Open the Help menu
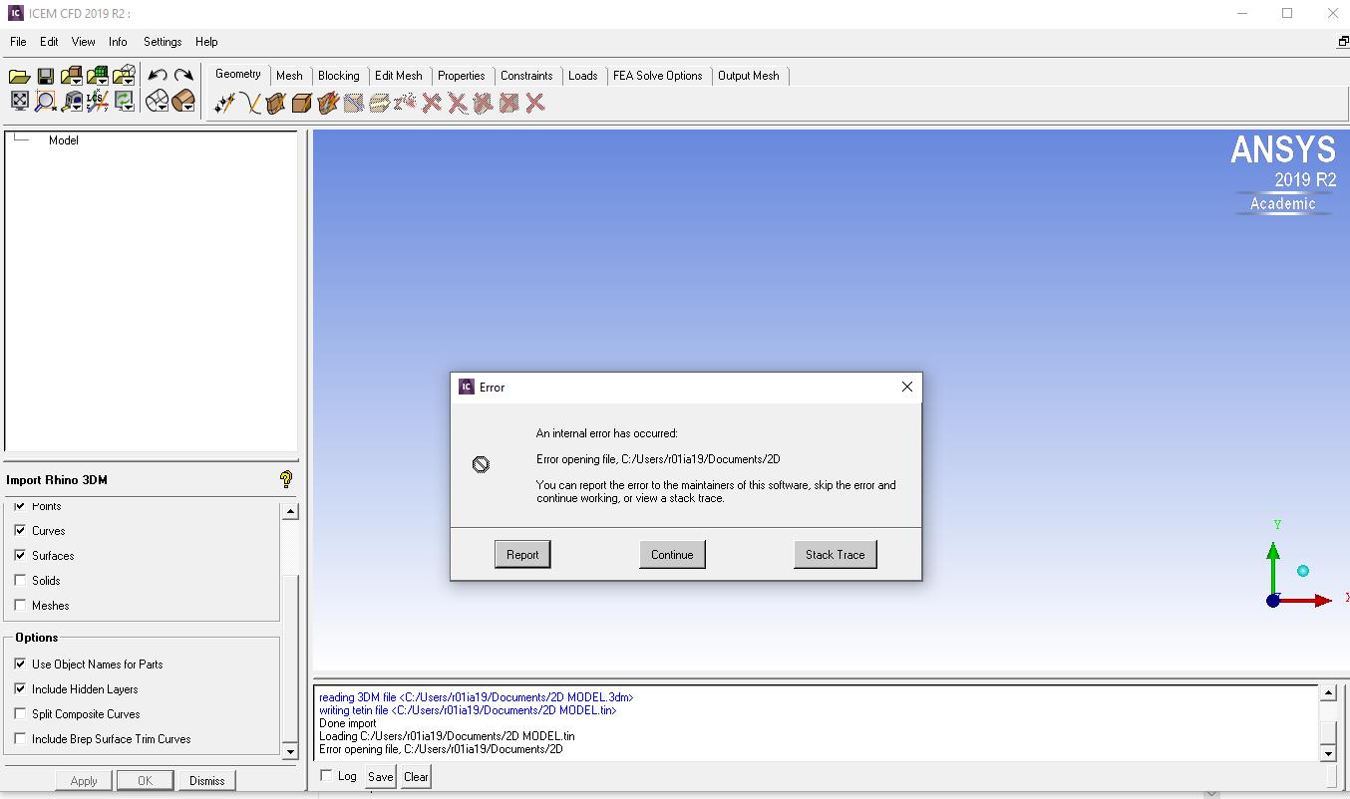 (x=206, y=42)
